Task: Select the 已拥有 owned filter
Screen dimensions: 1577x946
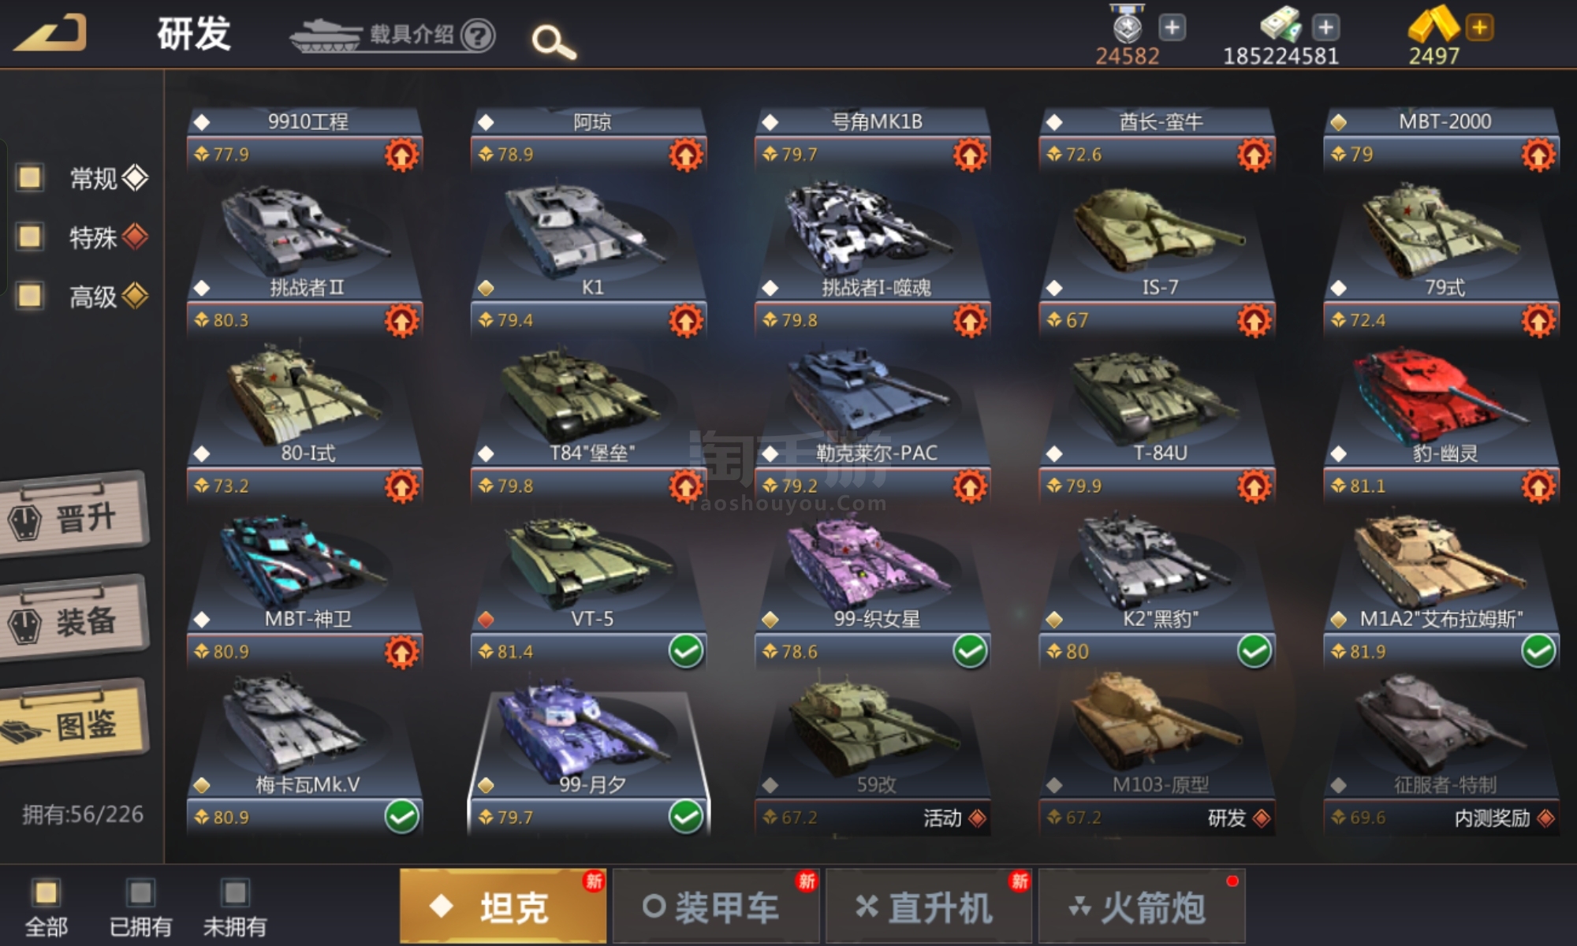Action: click(140, 908)
